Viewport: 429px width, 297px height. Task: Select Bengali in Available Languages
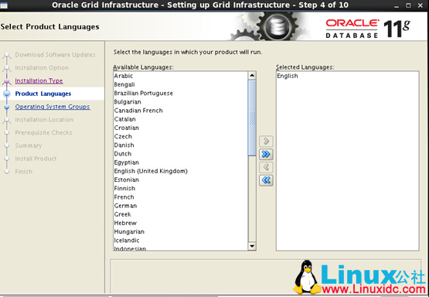(181, 84)
